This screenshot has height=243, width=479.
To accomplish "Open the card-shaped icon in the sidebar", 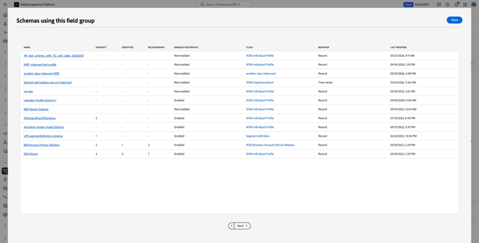I will click(5, 41).
